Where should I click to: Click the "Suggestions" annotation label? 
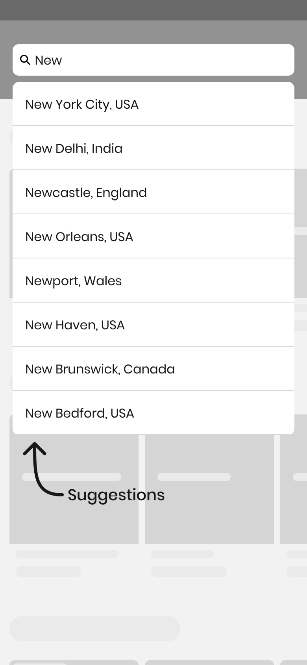point(116,495)
